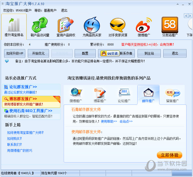Viewport: 193px width, 177px height.
Task: Click the 精确目标人群定位 description text
Action: tap(28, 116)
